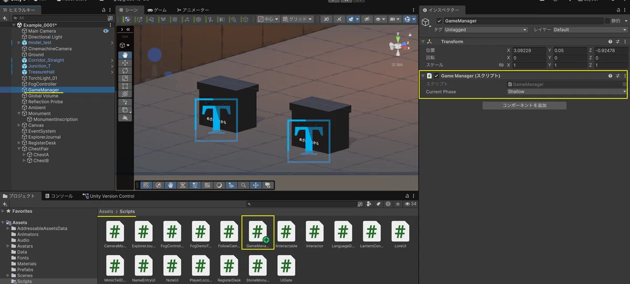Click the Project panel add plus button
630x284 pixels.
coord(5,204)
